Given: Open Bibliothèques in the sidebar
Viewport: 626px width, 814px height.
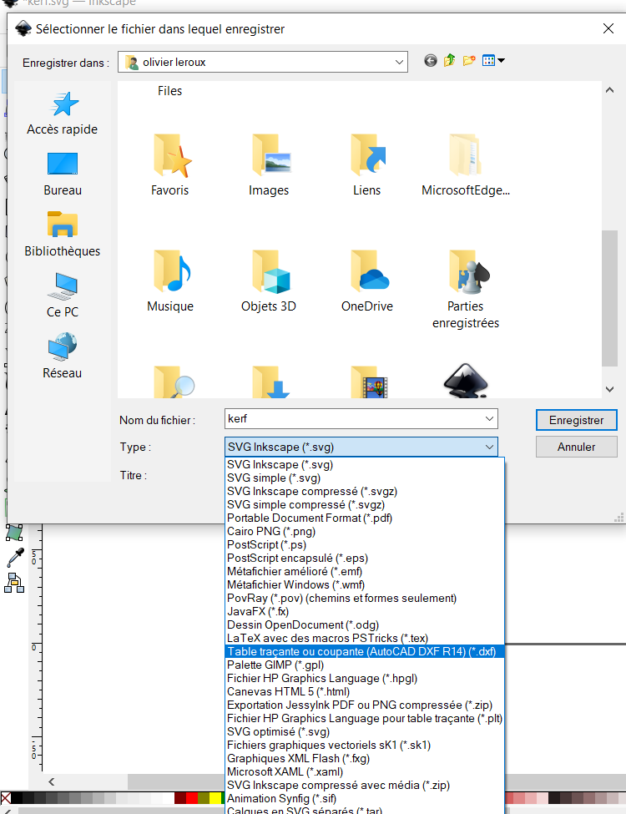Looking at the screenshot, I should (63, 235).
